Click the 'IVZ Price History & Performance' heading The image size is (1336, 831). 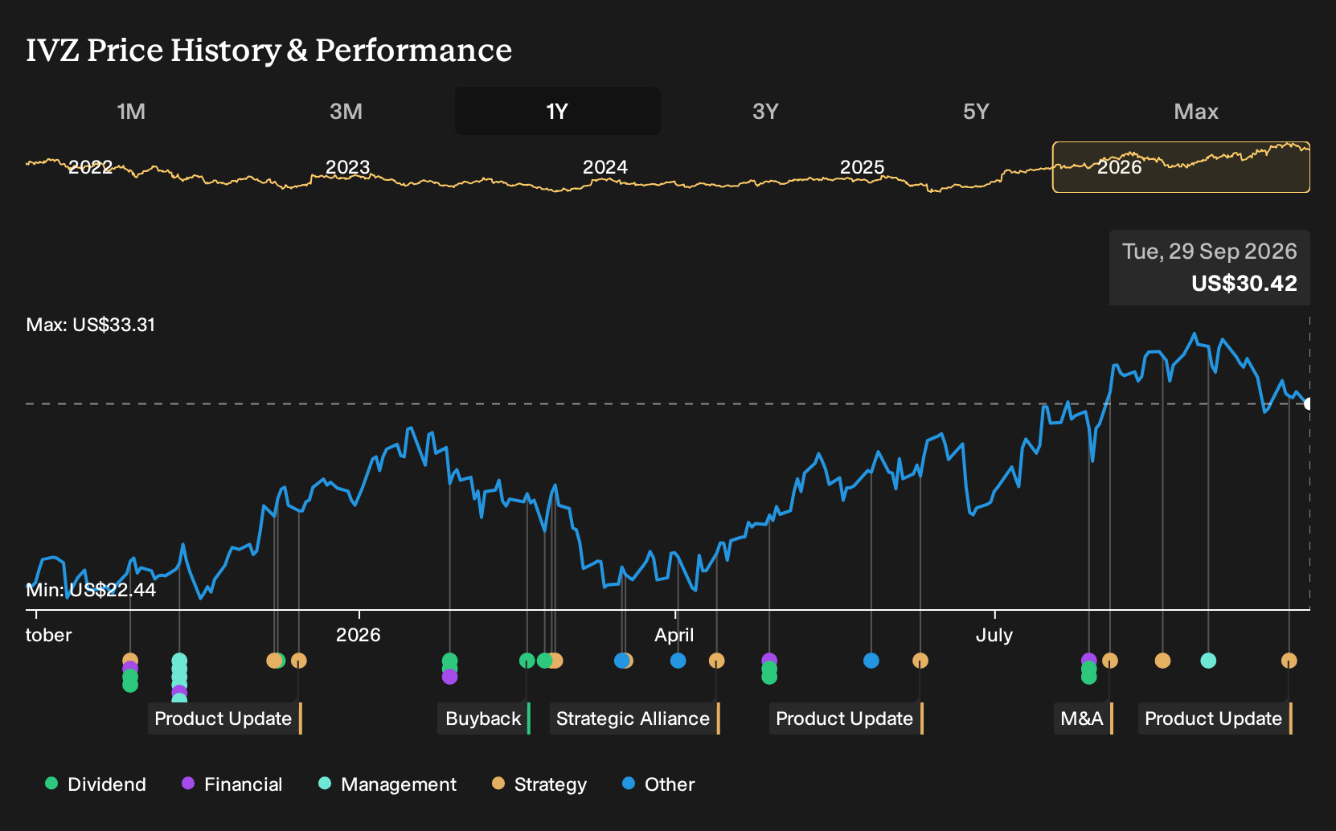coord(269,50)
